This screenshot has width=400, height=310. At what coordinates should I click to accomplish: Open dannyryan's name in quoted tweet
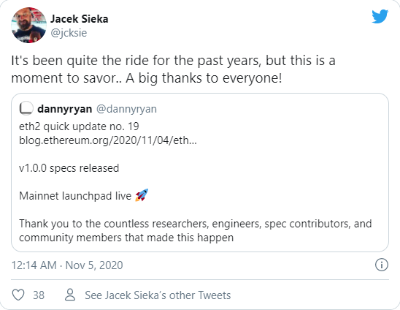(x=64, y=109)
